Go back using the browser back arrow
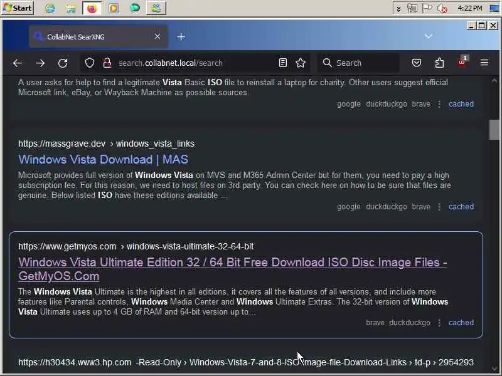Image resolution: width=502 pixels, height=376 pixels. (18, 63)
